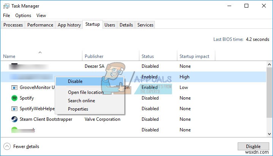Screen dimensions: 273x156
Task: Collapse view with Fewer details arrow icon
Action: coord(7,147)
